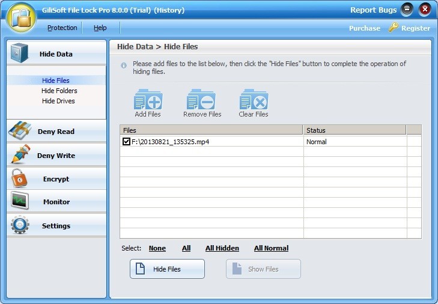Click the gear icon for Settings
Screen dimensions: 438x304
pyautogui.click(x=20, y=225)
